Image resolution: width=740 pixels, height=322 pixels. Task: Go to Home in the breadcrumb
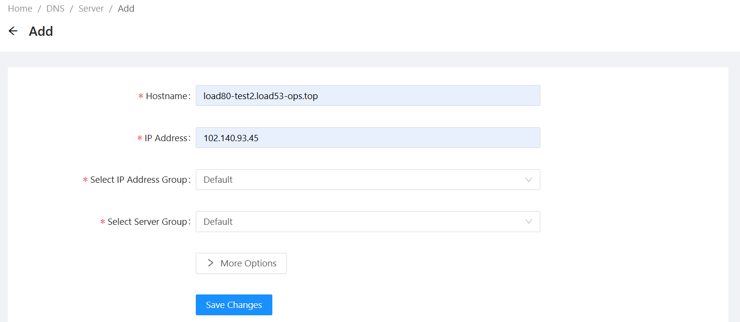[x=20, y=9]
